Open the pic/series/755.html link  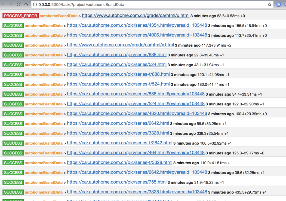(x=117, y=182)
